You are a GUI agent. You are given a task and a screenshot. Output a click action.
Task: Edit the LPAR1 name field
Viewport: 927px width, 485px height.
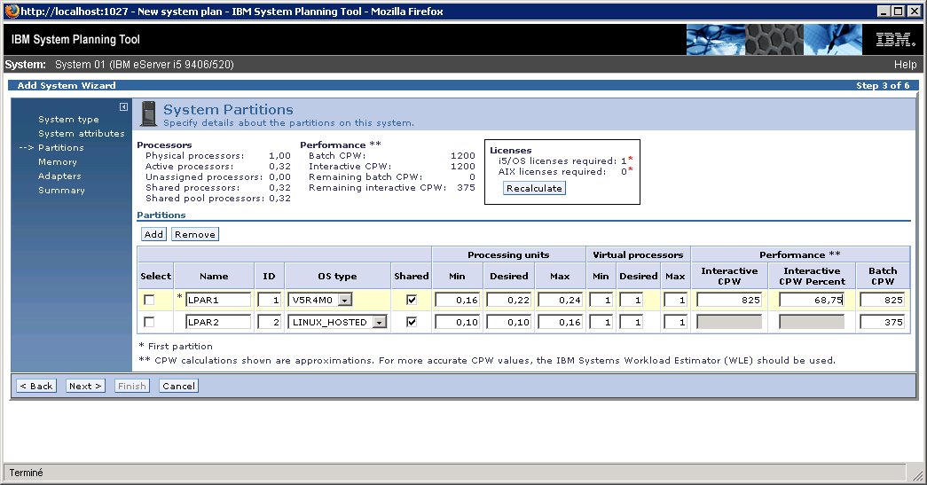coord(218,300)
